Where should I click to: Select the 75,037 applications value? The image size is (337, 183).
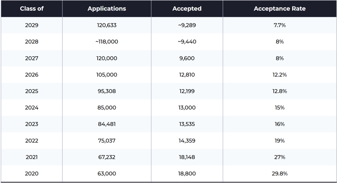coord(107,141)
